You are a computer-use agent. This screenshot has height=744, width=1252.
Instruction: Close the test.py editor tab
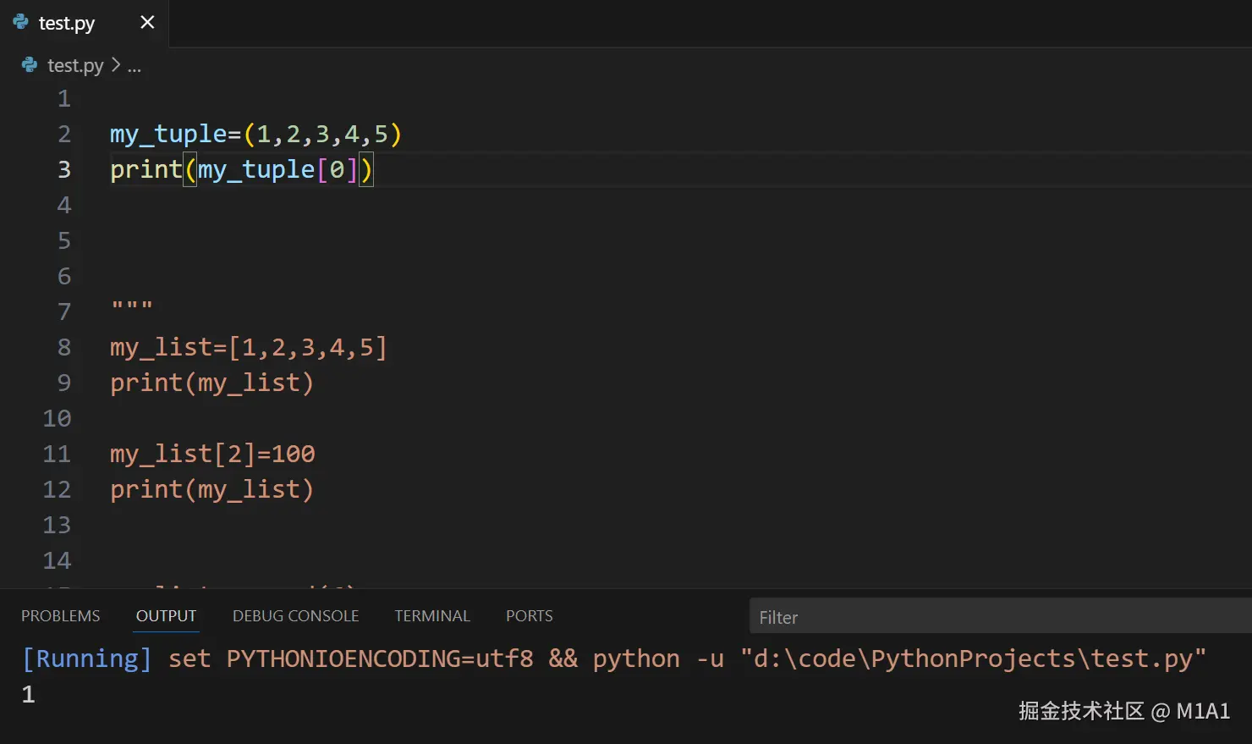[147, 22]
